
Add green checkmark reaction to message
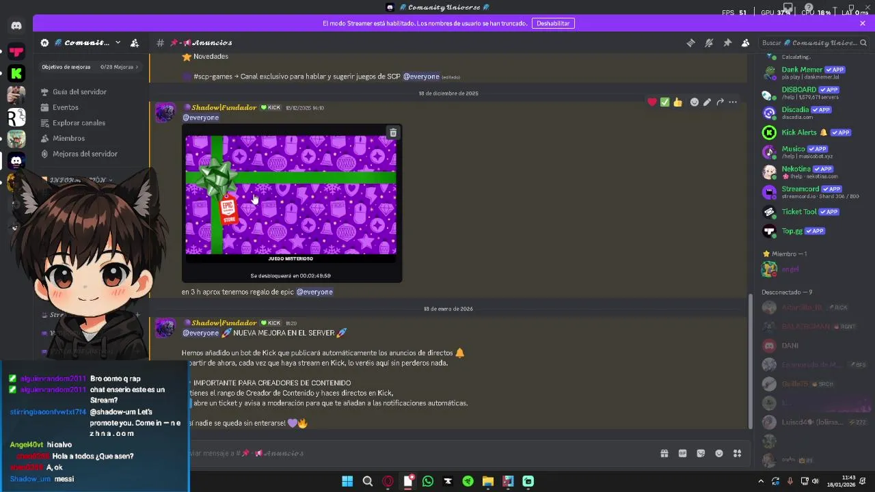pyautogui.click(x=664, y=102)
